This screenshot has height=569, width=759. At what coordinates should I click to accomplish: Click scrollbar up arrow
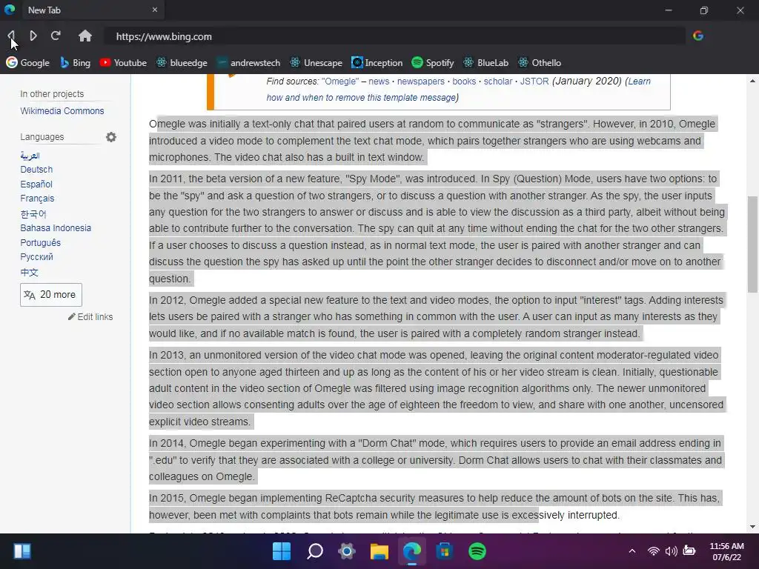(752, 81)
